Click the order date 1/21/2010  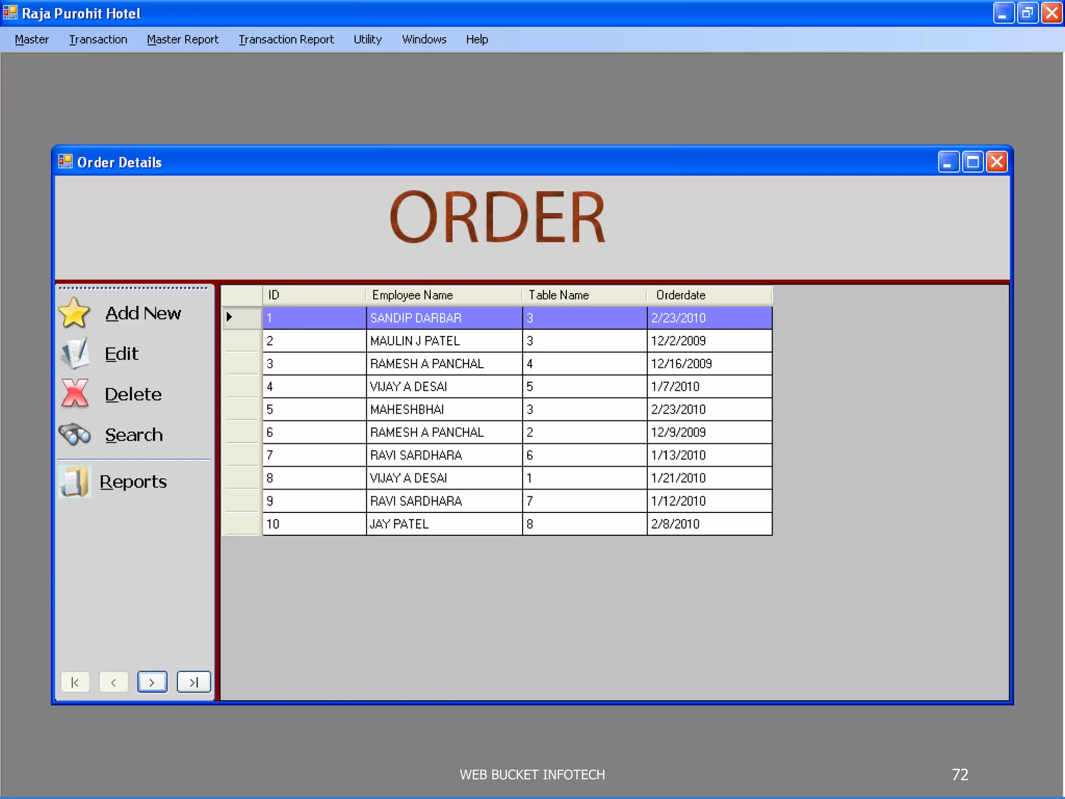click(710, 478)
